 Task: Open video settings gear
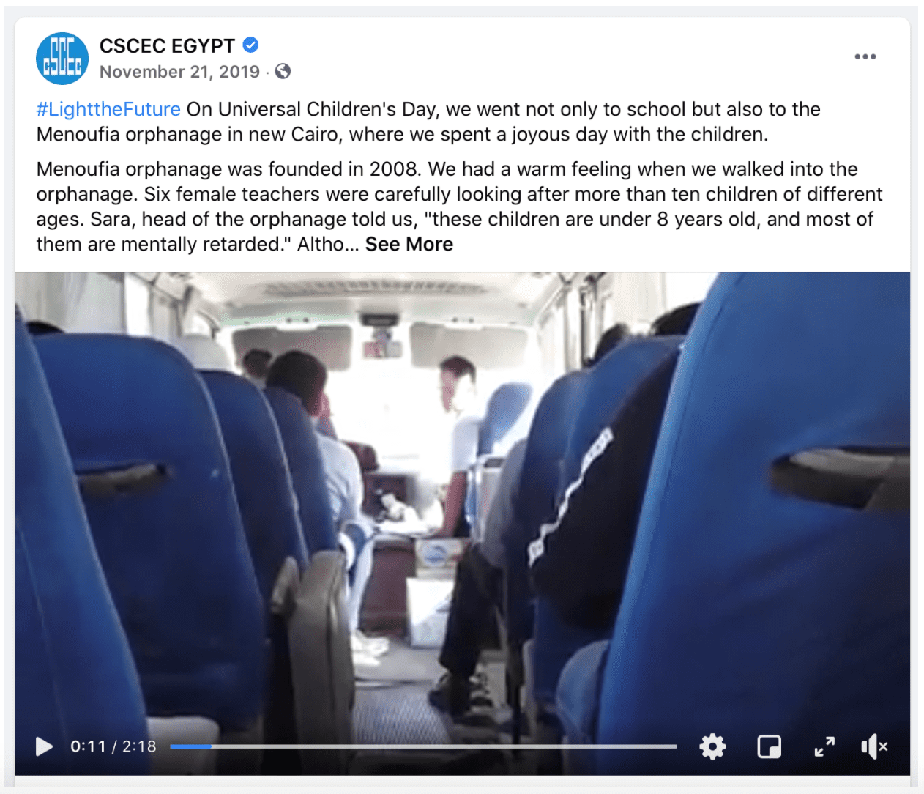(x=712, y=746)
